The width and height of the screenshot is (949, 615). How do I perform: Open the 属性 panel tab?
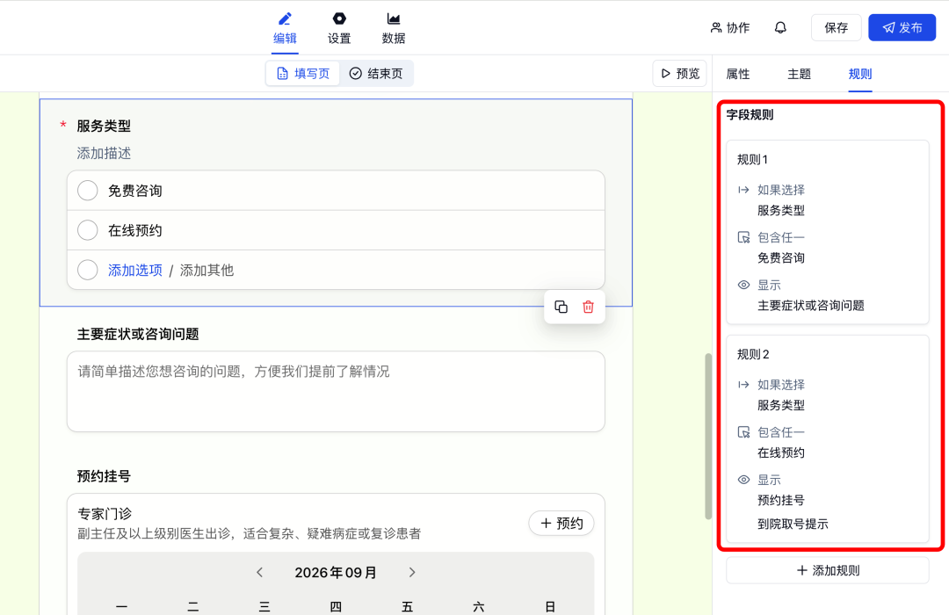pos(738,74)
